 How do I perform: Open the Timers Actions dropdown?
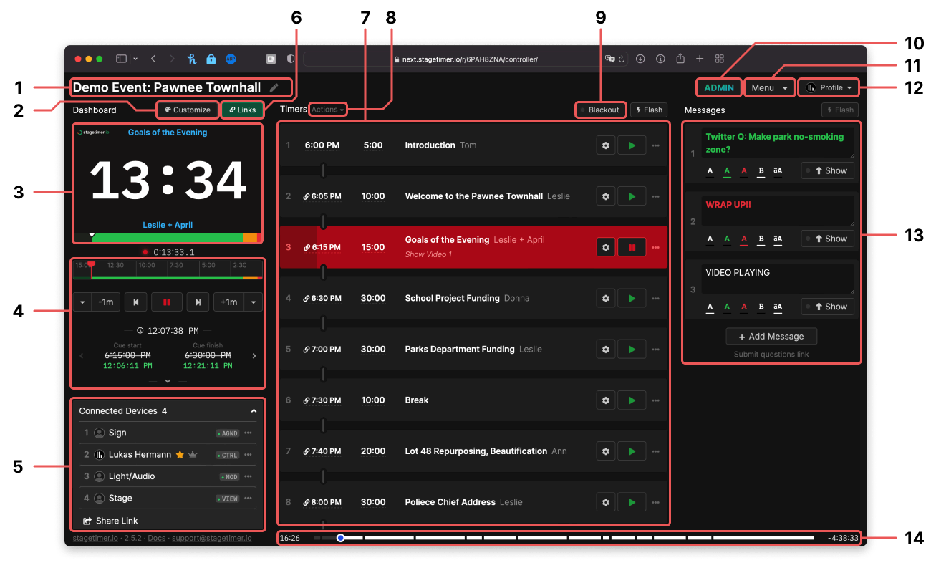pyautogui.click(x=327, y=110)
